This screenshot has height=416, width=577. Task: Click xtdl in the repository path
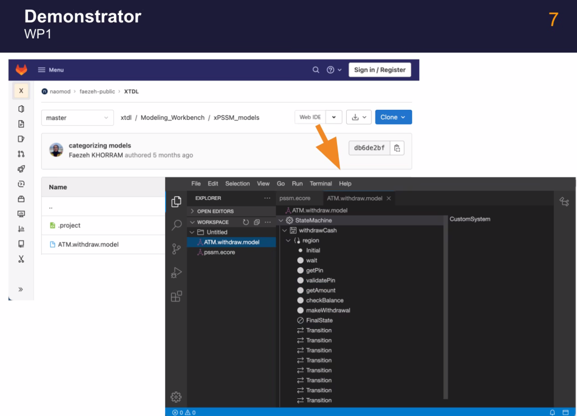click(x=126, y=118)
